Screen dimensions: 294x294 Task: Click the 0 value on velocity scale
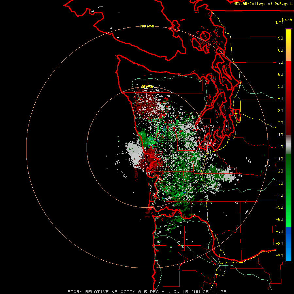[282, 147]
